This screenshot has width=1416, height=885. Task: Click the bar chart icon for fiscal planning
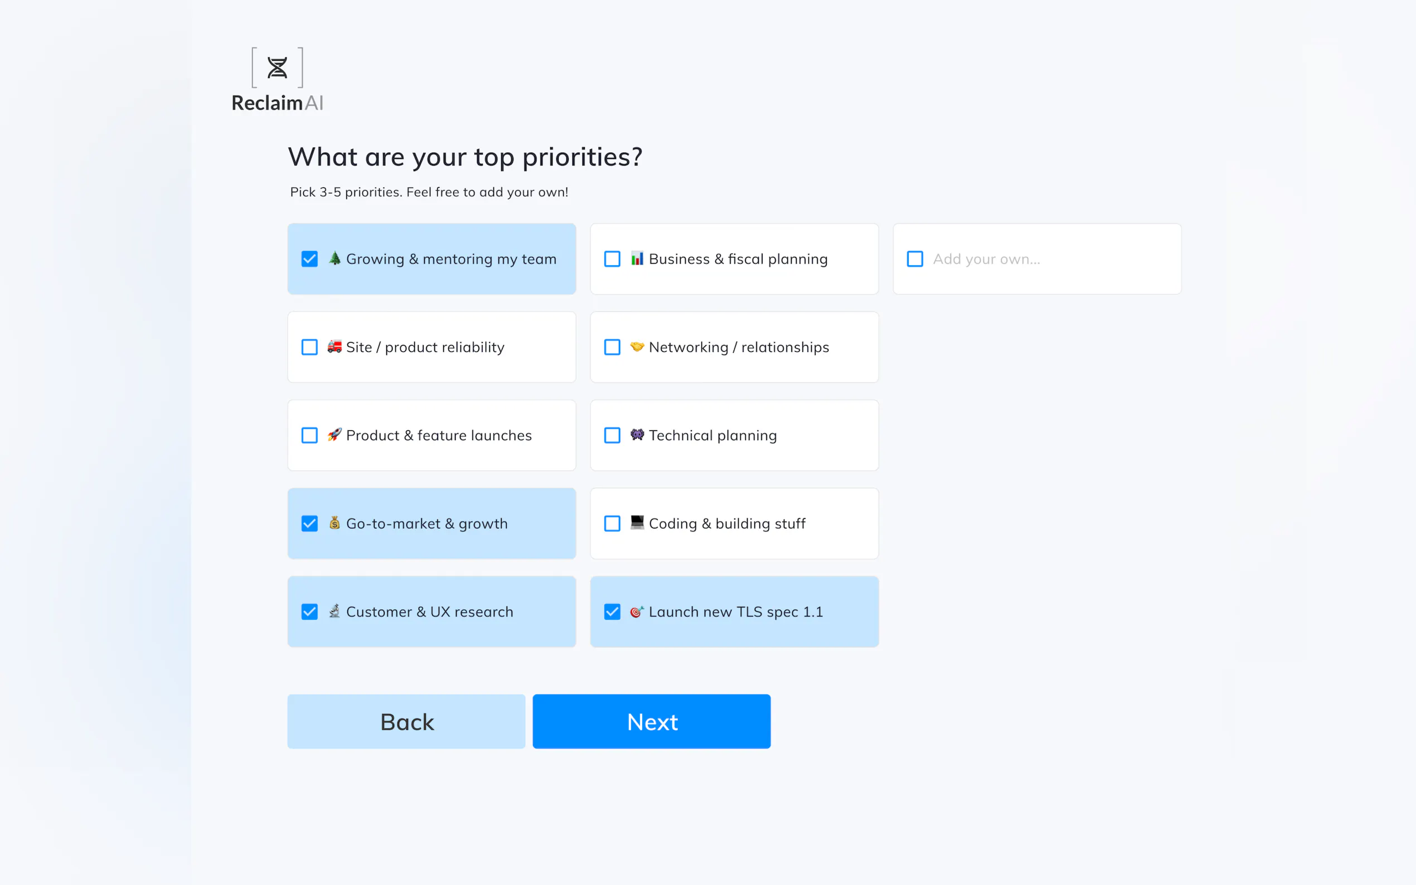(637, 258)
